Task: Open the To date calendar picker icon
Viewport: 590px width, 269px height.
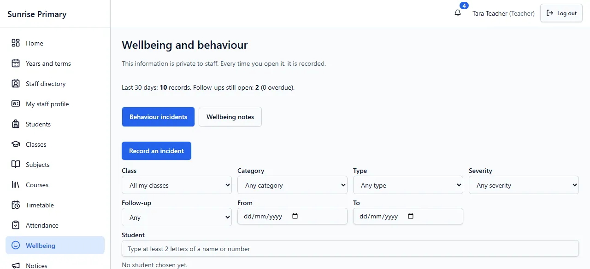Action: 411,216
